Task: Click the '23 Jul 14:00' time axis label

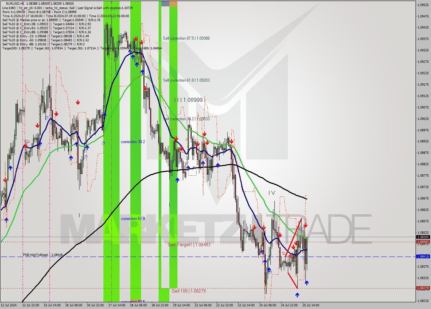Action: (x=246, y=305)
